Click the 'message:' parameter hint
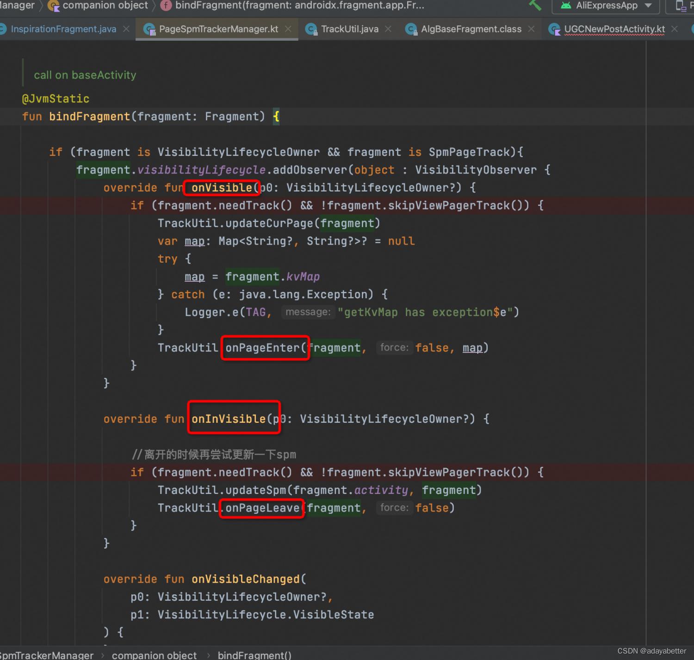The height and width of the screenshot is (660, 694). click(x=308, y=312)
